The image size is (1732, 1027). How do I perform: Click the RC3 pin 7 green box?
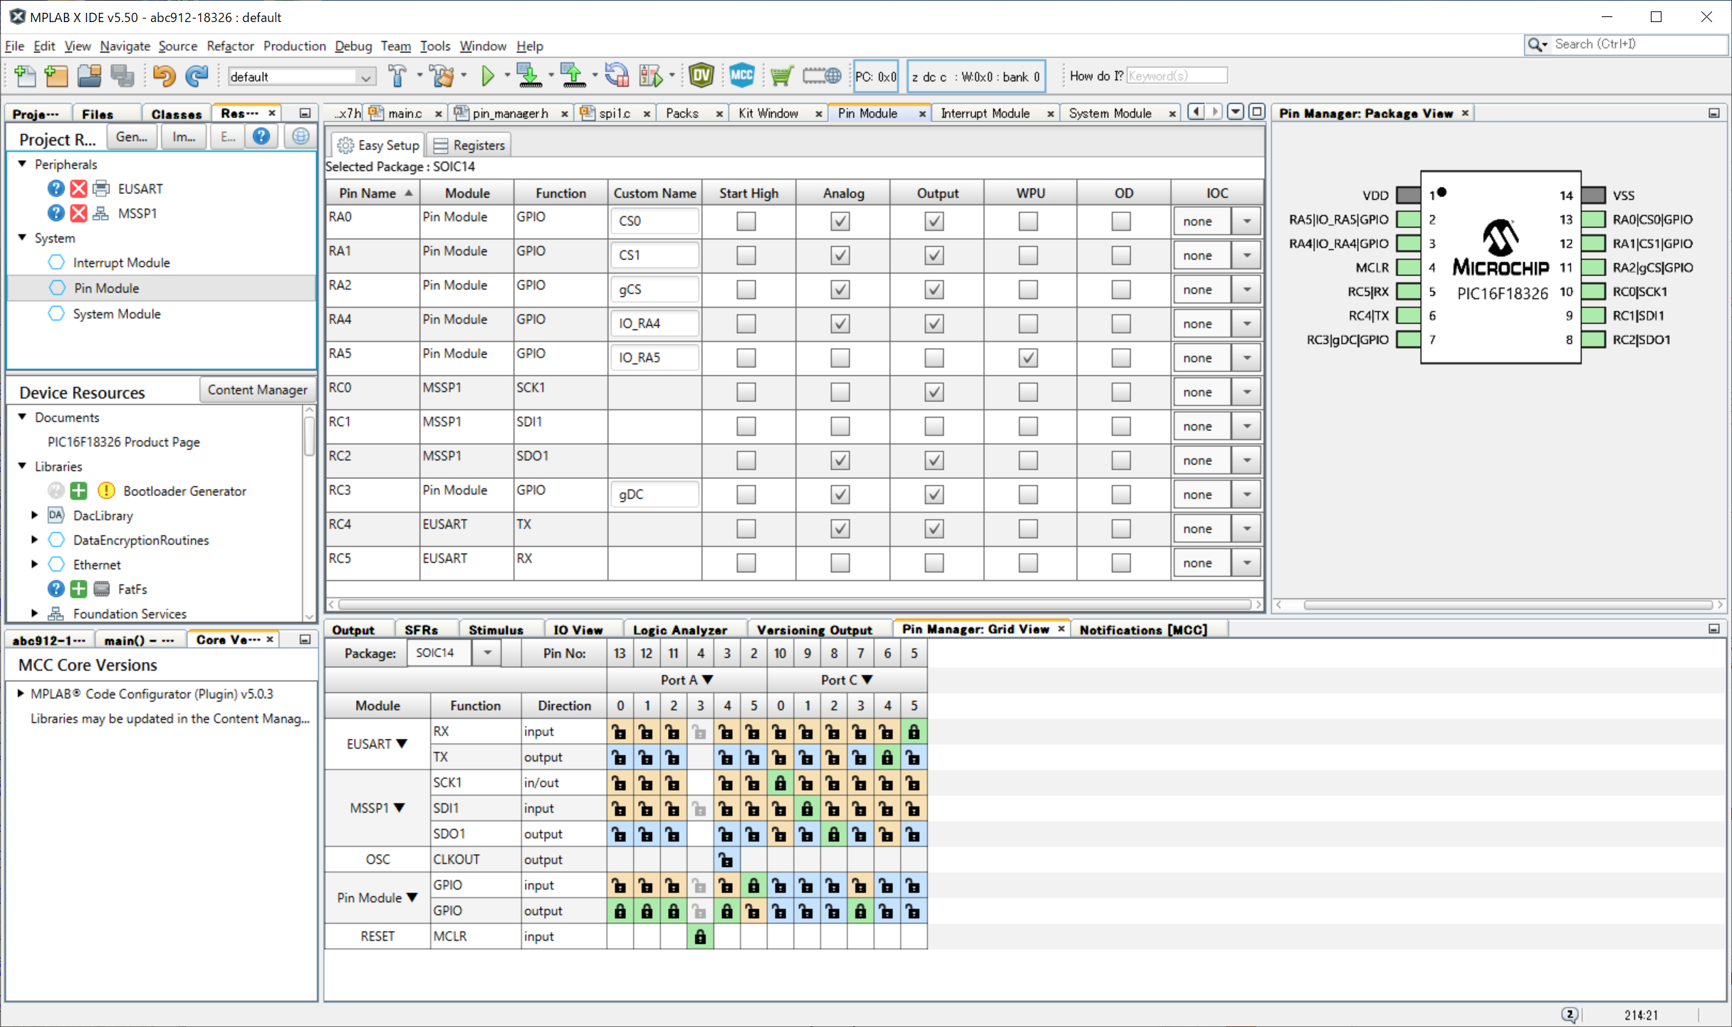(x=1408, y=339)
